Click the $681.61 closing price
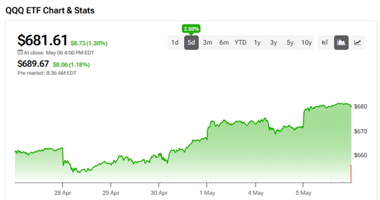Screen dimensions: 380x200 point(42,40)
